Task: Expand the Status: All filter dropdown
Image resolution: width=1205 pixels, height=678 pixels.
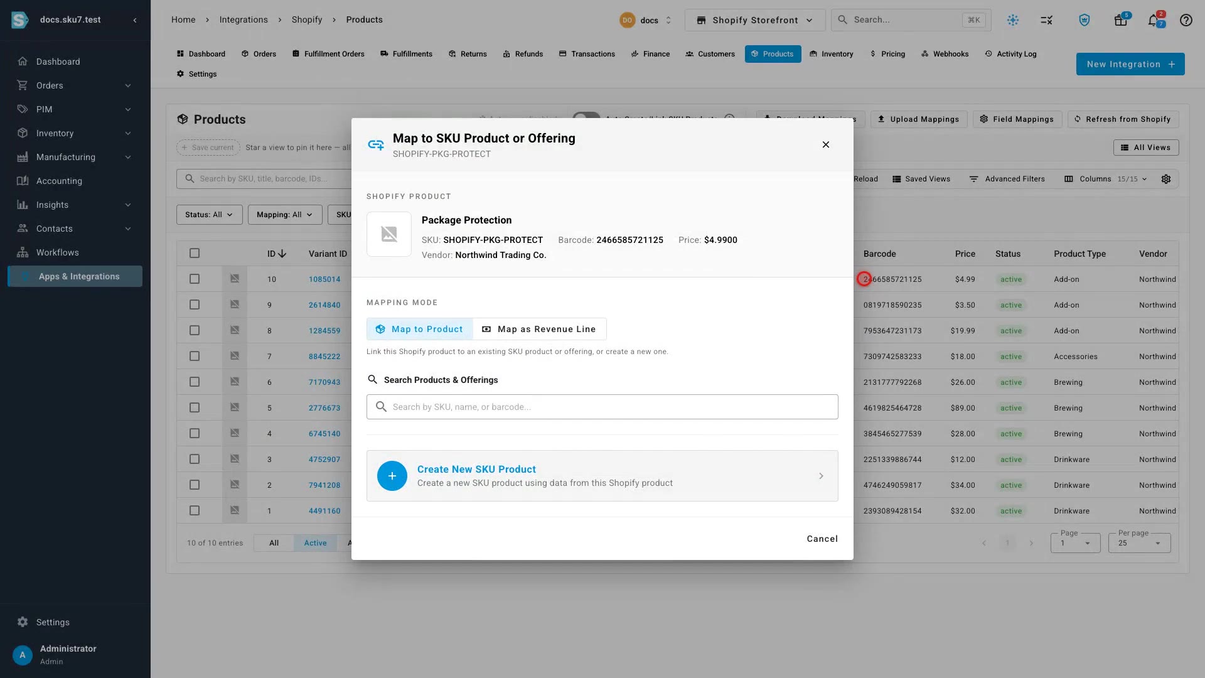Action: click(x=209, y=215)
